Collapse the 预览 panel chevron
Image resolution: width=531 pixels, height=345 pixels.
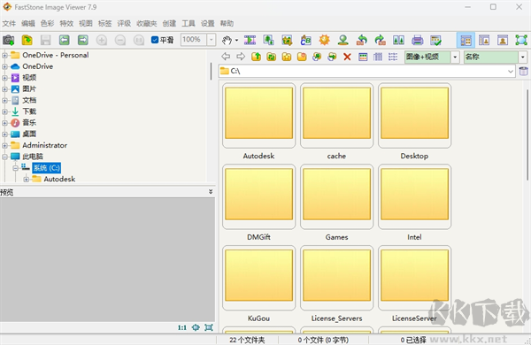pyautogui.click(x=211, y=192)
